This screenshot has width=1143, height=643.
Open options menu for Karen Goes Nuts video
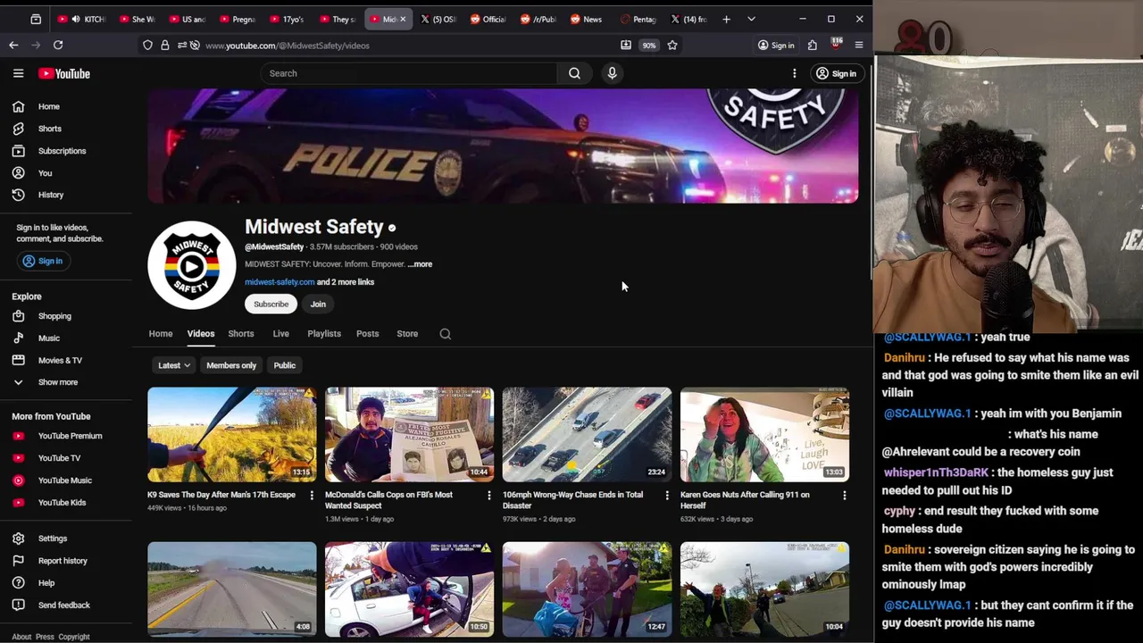(844, 496)
